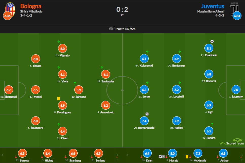Click Domínguez's yellow card icon
This screenshot has height=163, width=245.
59,99
